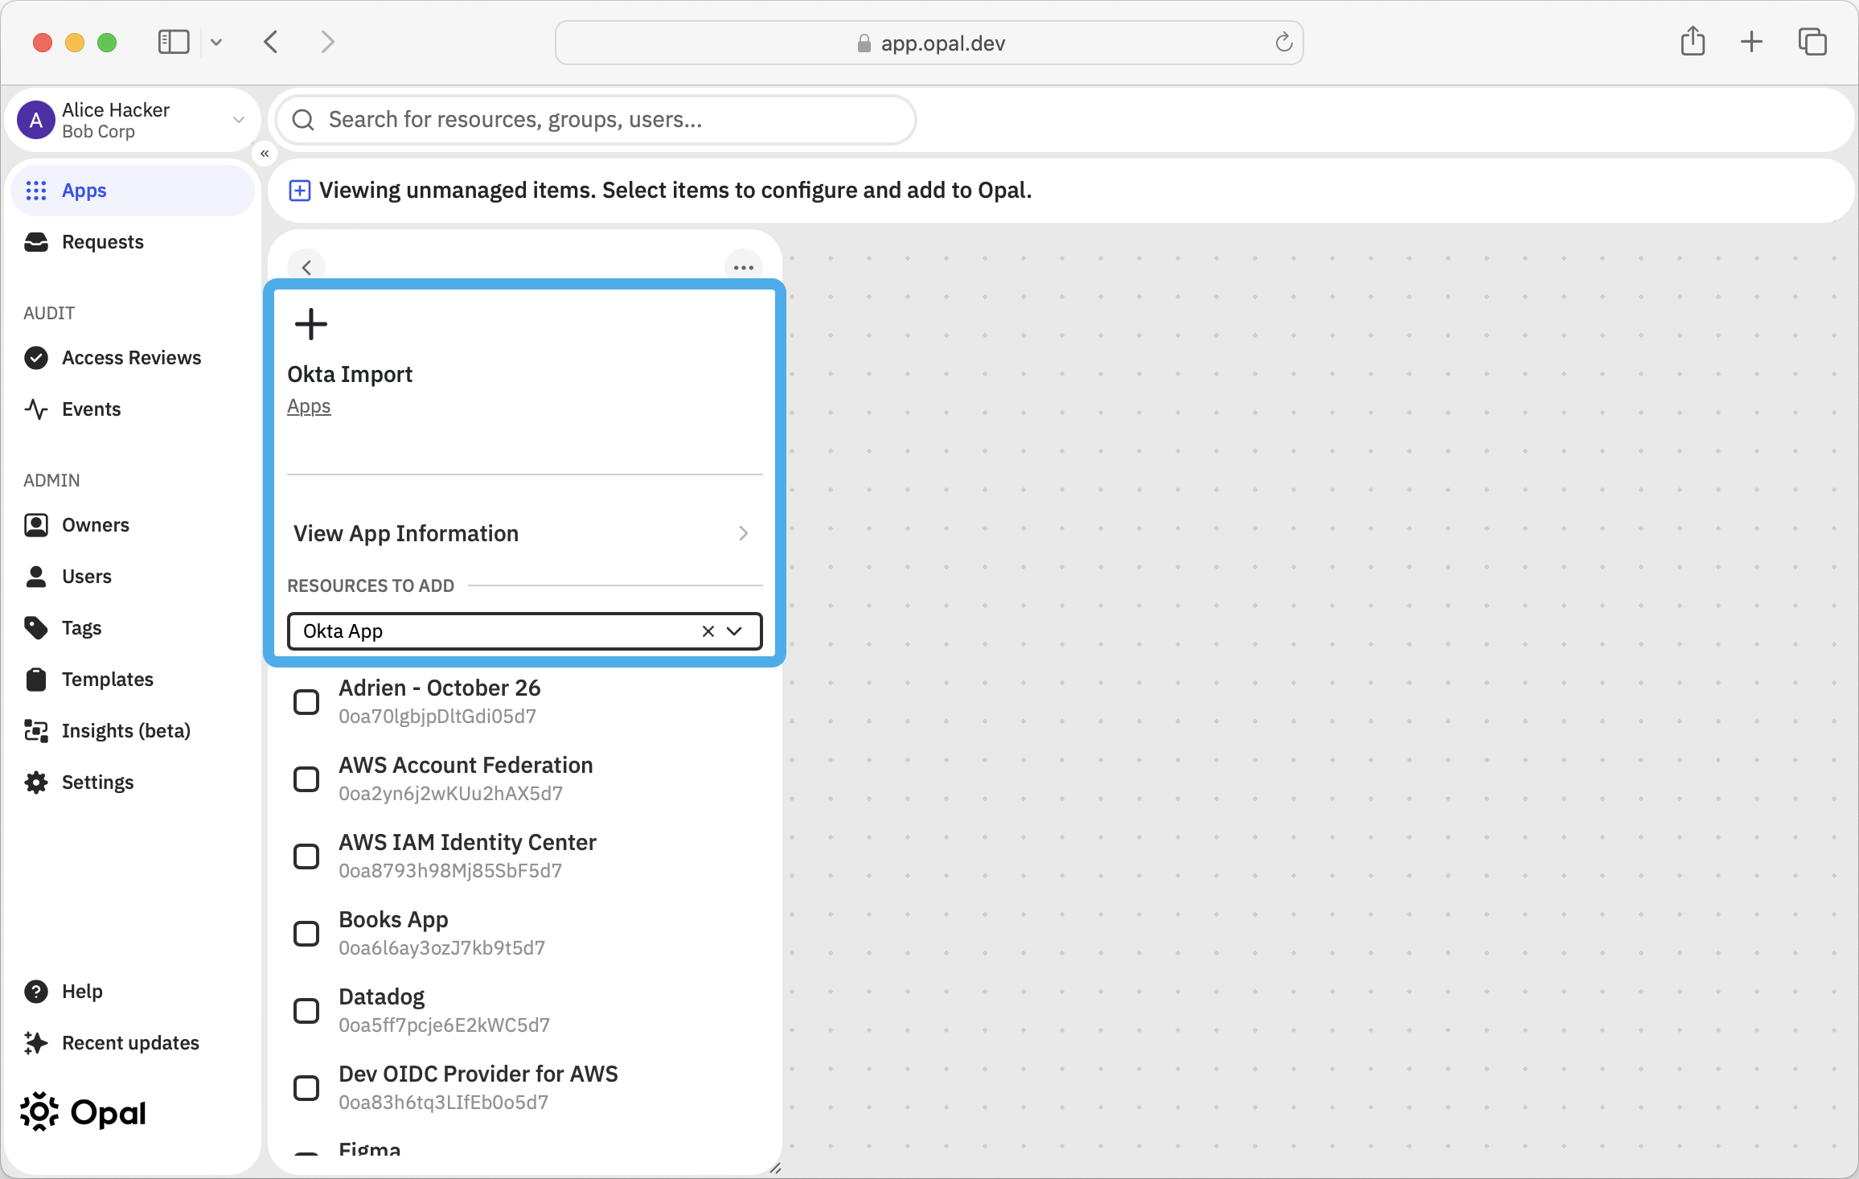The image size is (1859, 1179).
Task: Click the Templates clipboard icon
Action: (x=36, y=680)
